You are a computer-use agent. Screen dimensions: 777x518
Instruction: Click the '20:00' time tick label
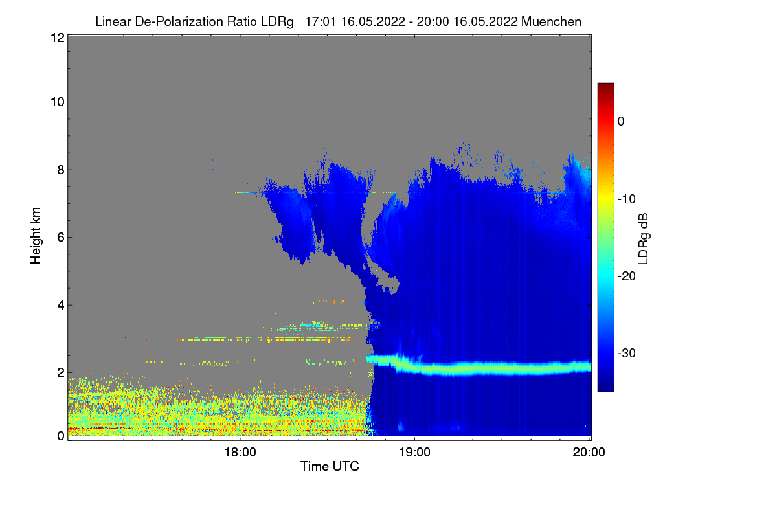(x=589, y=453)
